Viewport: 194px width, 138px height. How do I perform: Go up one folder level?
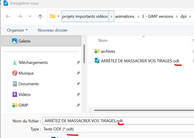(x=40, y=17)
